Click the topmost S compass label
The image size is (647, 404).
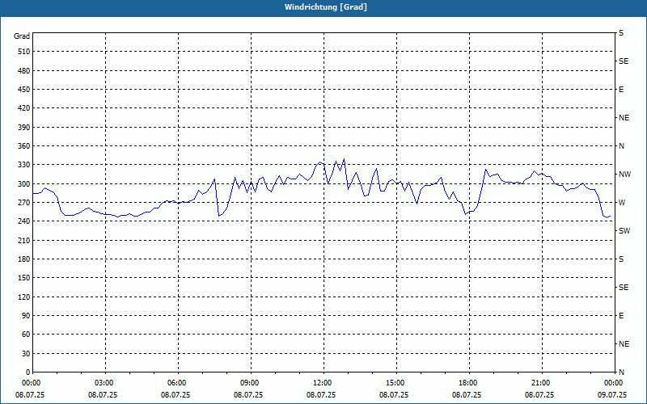click(621, 33)
